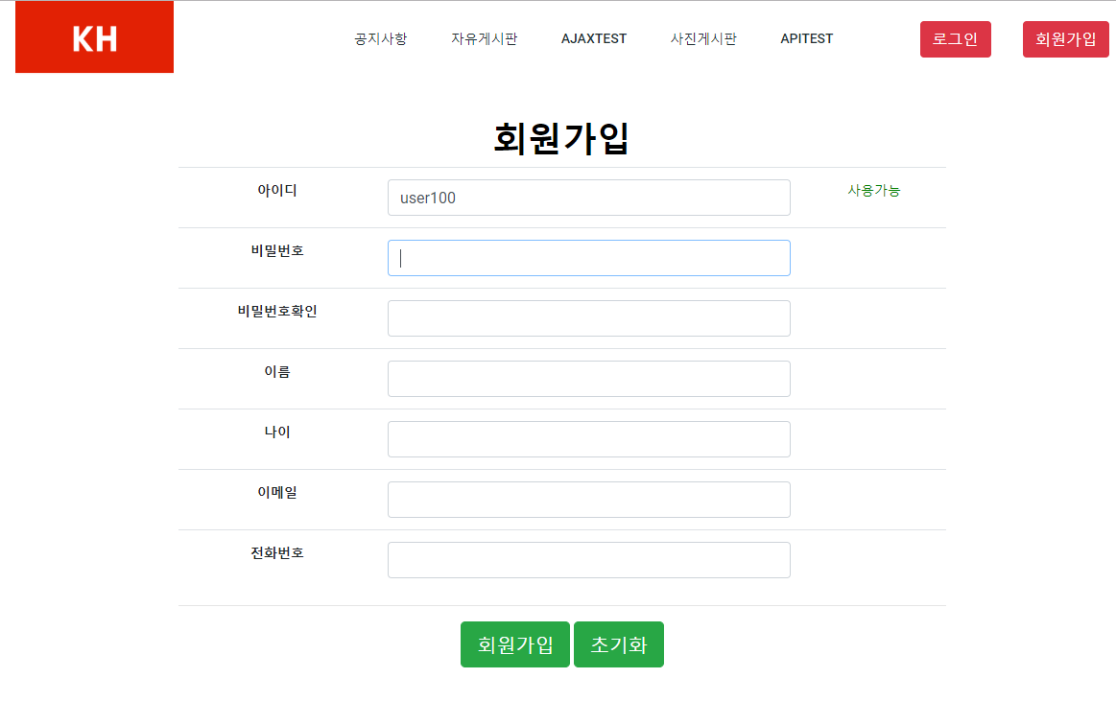
Task: Click the 이름 label
Action: pyautogui.click(x=277, y=372)
